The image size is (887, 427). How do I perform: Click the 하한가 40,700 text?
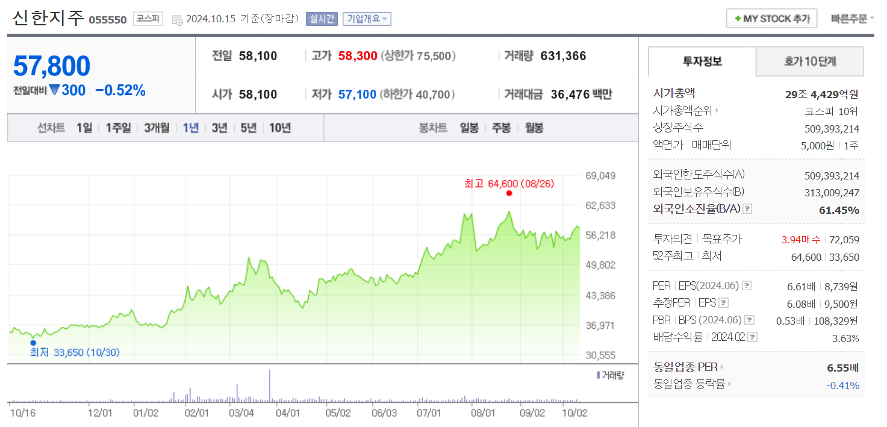coord(417,95)
